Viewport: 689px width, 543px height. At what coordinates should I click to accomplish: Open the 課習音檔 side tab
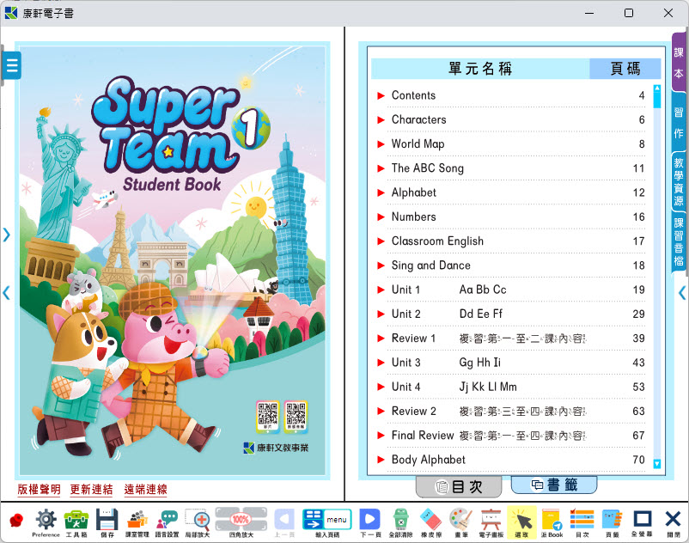(679, 241)
